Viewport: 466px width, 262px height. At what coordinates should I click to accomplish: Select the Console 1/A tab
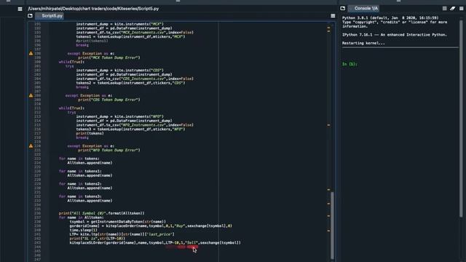(x=363, y=8)
